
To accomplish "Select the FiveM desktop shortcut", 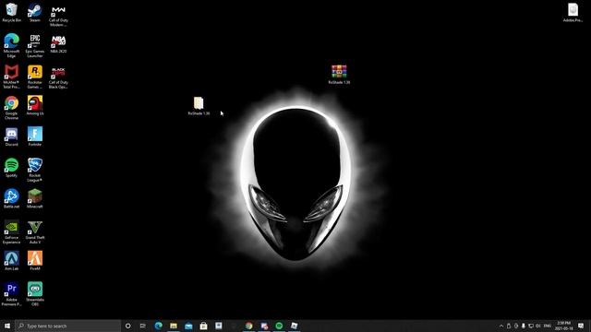I will [35, 261].
